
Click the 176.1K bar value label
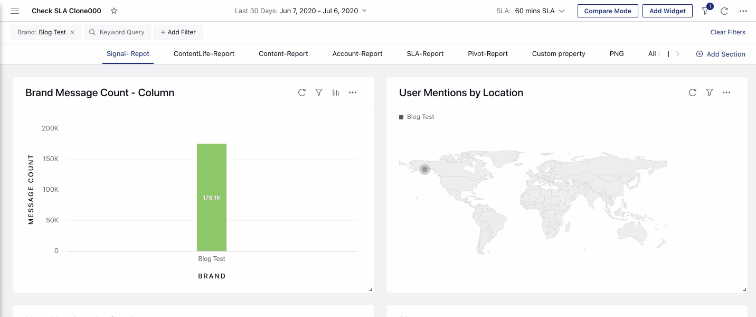pos(212,198)
